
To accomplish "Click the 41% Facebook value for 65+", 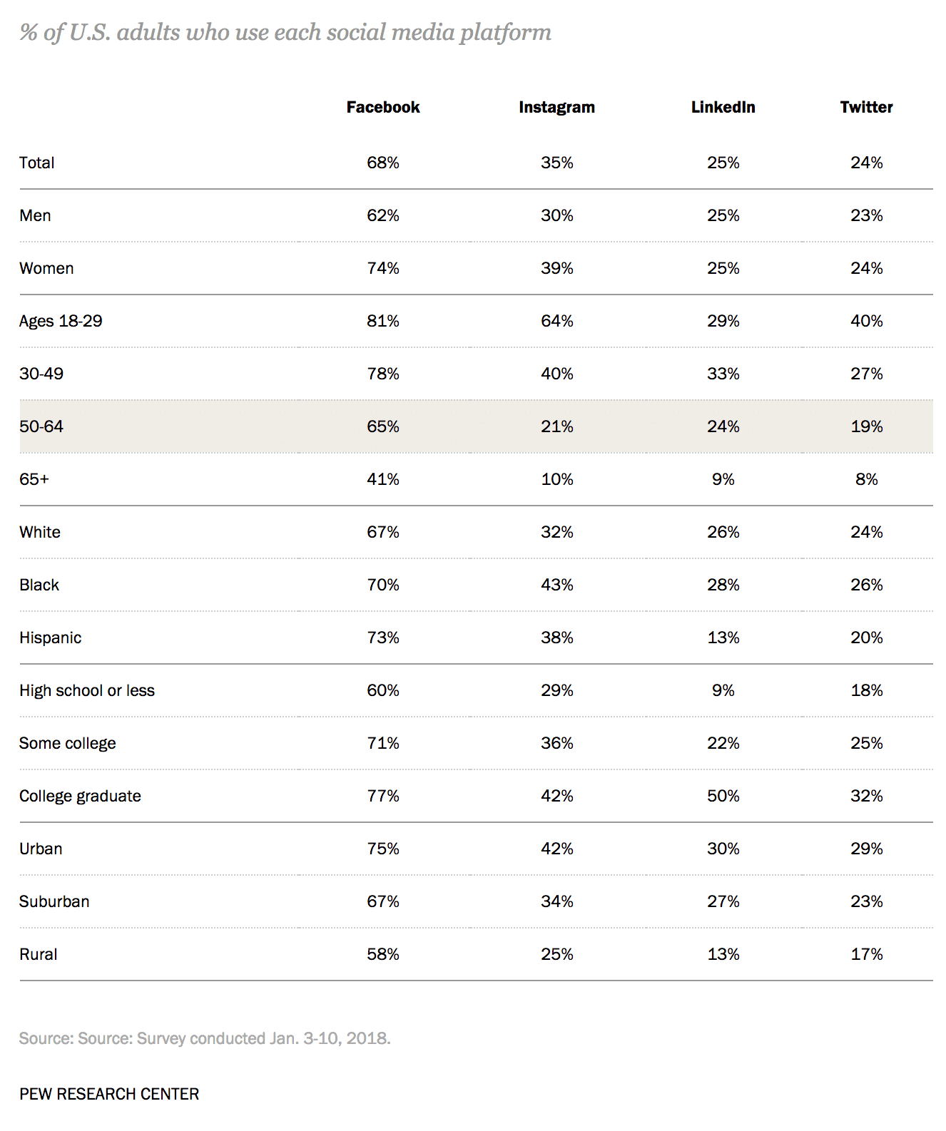I will point(383,479).
